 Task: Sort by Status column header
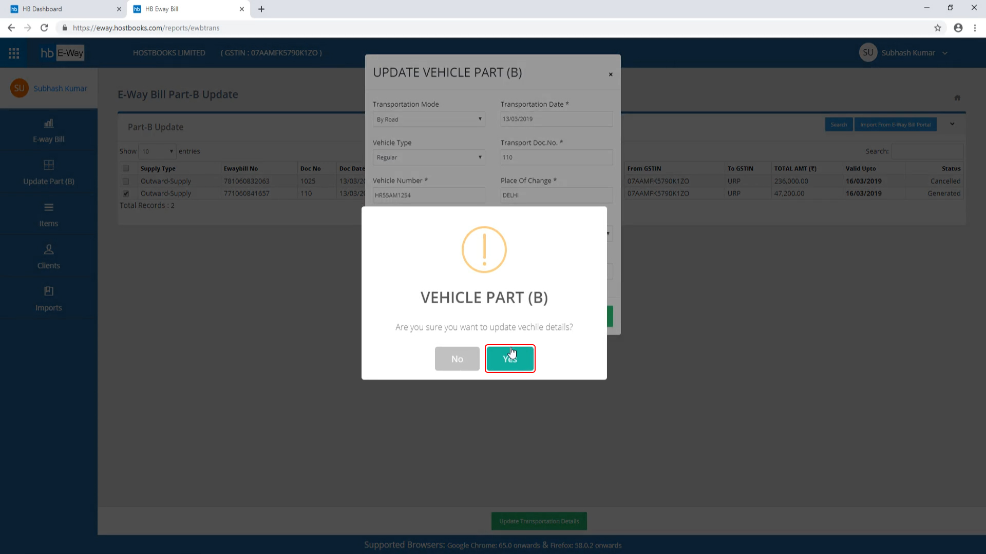pyautogui.click(x=951, y=168)
